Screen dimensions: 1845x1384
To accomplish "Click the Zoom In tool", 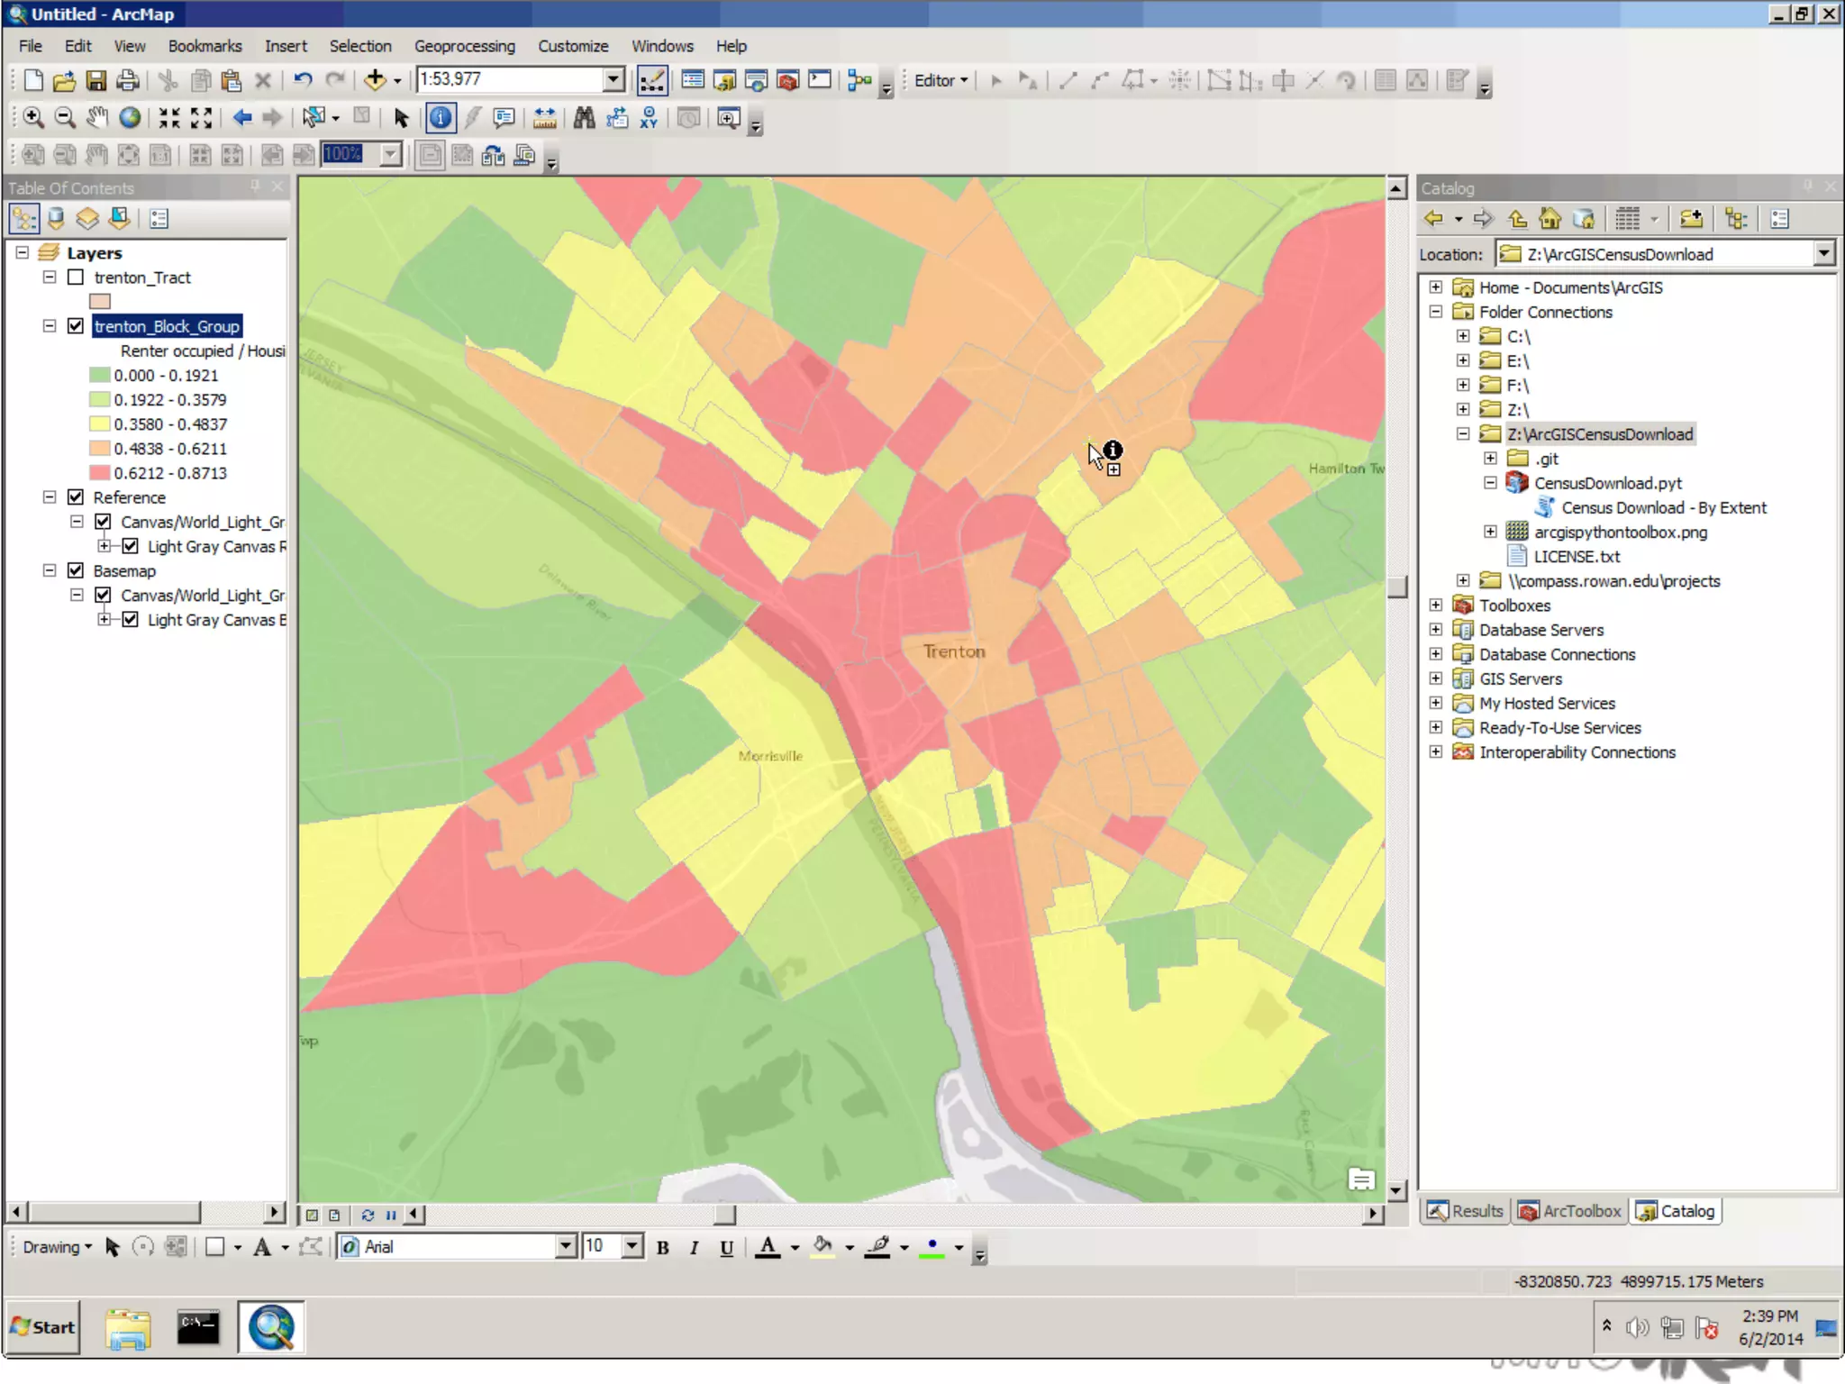I will tap(33, 118).
